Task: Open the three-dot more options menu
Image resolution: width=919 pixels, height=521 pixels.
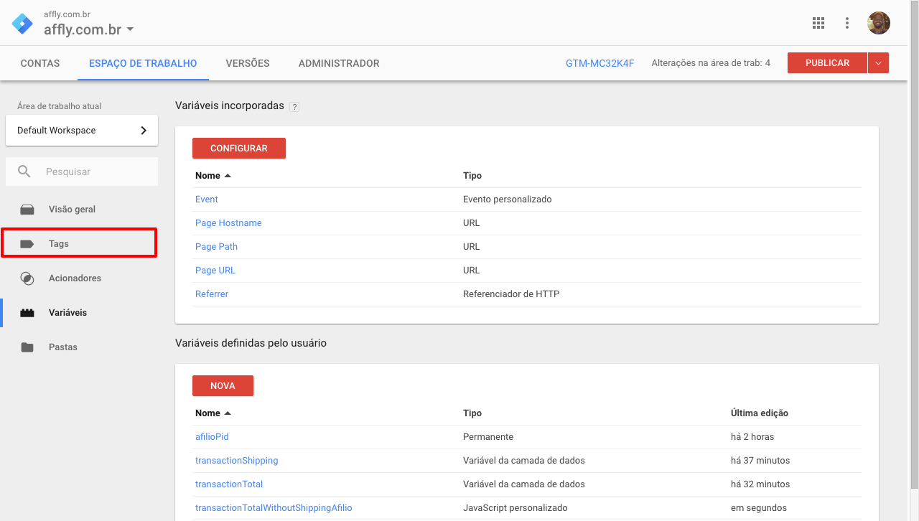Action: click(x=847, y=23)
